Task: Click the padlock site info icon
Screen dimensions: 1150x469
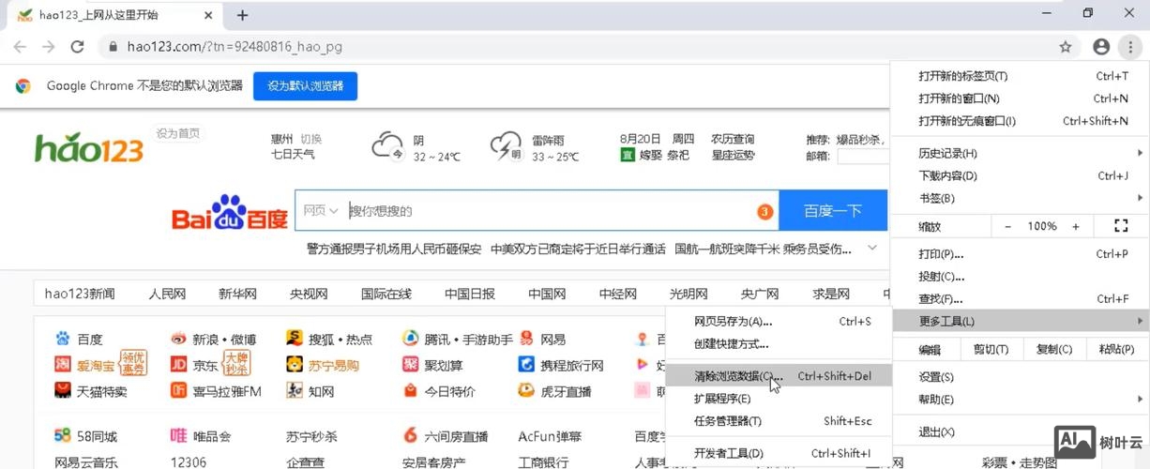Action: 112,47
